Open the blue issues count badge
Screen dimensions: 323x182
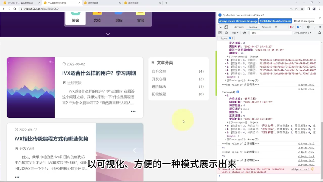(299, 27)
